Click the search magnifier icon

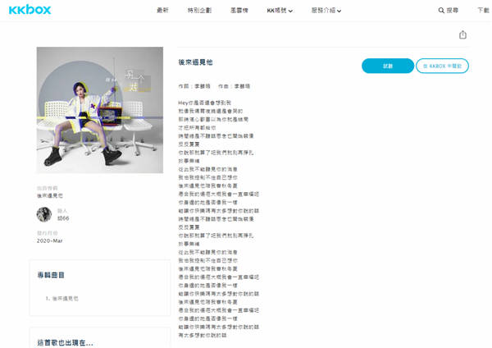441,11
